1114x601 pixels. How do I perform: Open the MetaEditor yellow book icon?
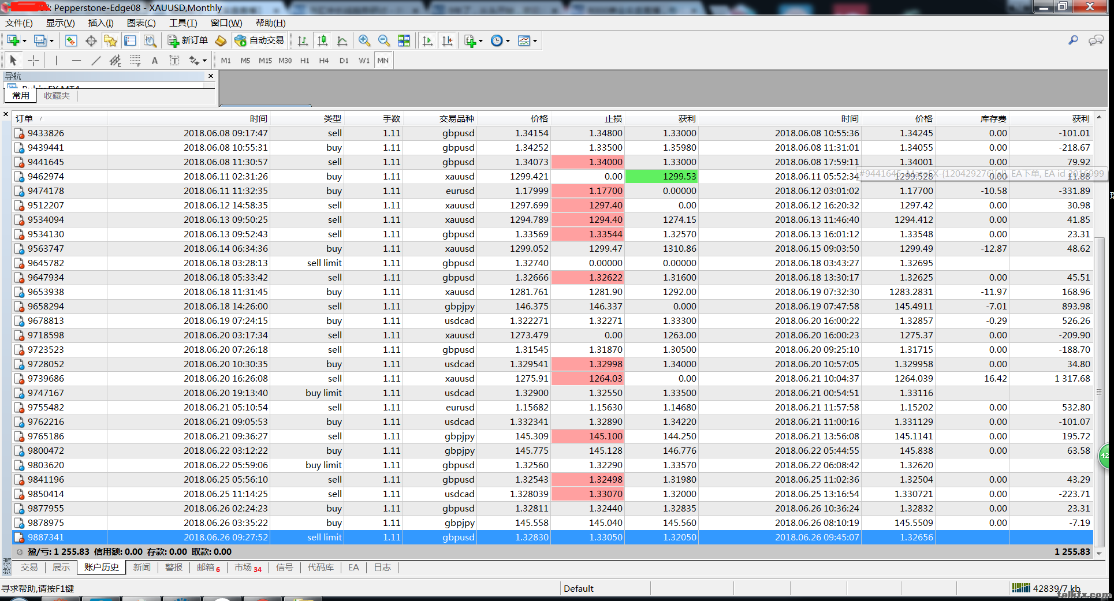click(221, 40)
